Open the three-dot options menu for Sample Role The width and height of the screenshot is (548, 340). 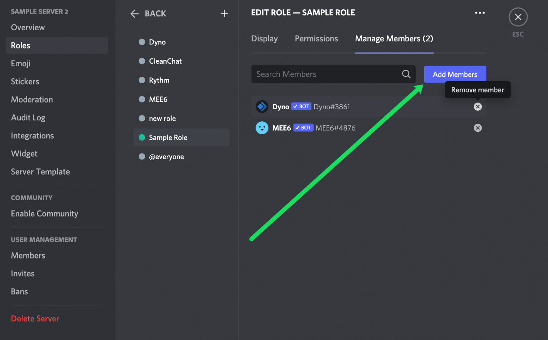[479, 12]
